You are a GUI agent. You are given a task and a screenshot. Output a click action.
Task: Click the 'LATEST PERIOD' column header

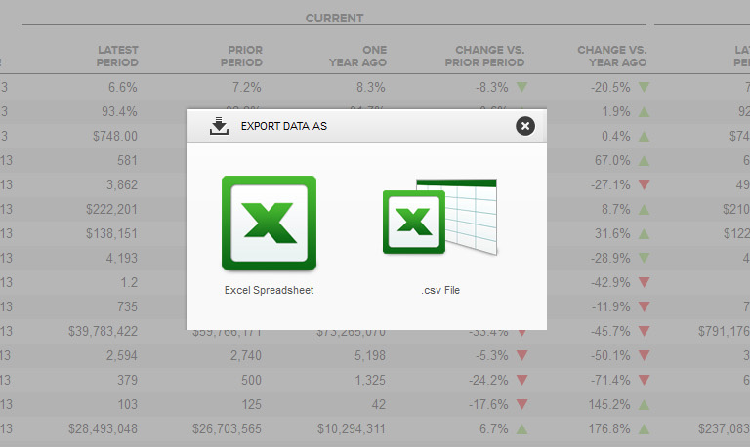click(117, 56)
